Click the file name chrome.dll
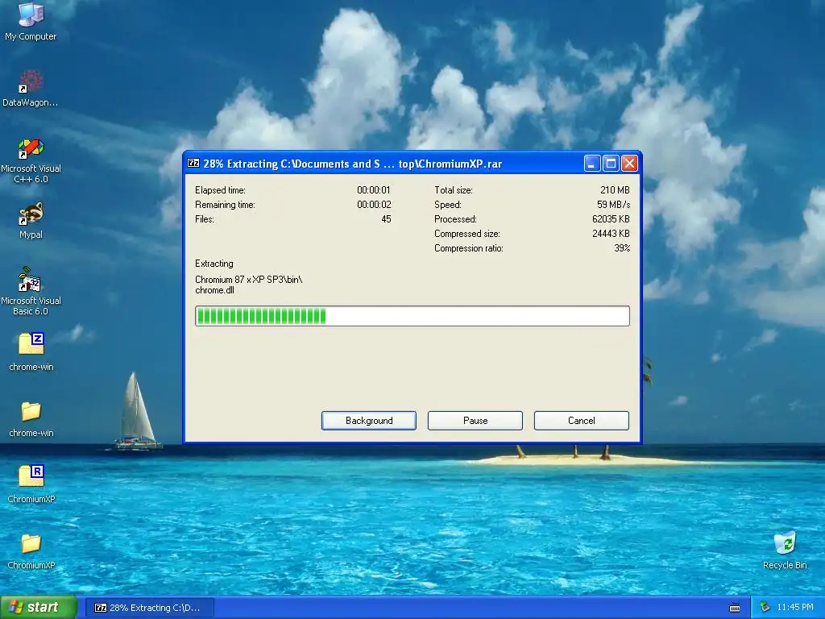Screen dimensions: 825x619 point(214,290)
